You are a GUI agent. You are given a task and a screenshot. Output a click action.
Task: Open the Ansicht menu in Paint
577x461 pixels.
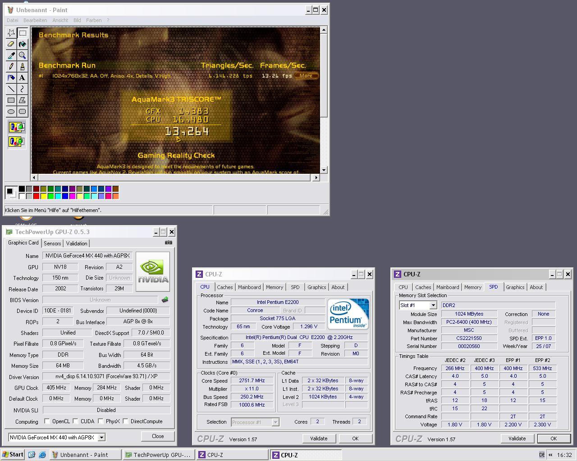(x=60, y=20)
